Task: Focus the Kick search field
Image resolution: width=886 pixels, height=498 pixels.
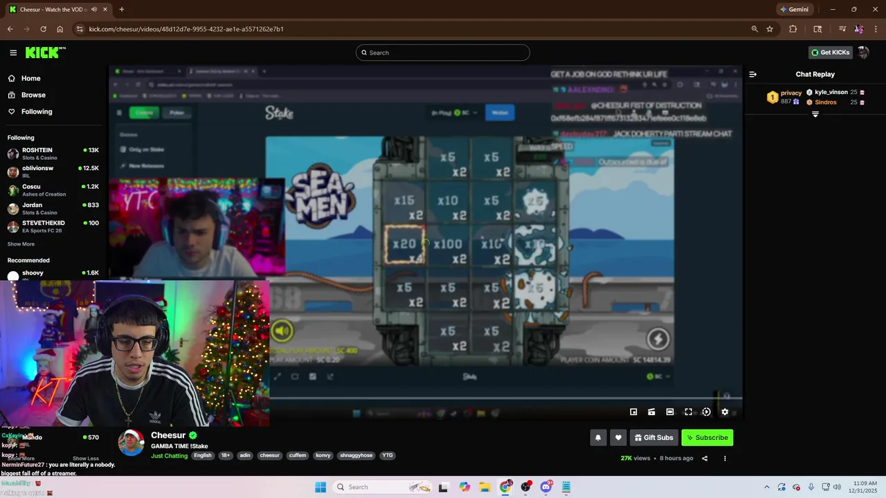Action: (443, 53)
